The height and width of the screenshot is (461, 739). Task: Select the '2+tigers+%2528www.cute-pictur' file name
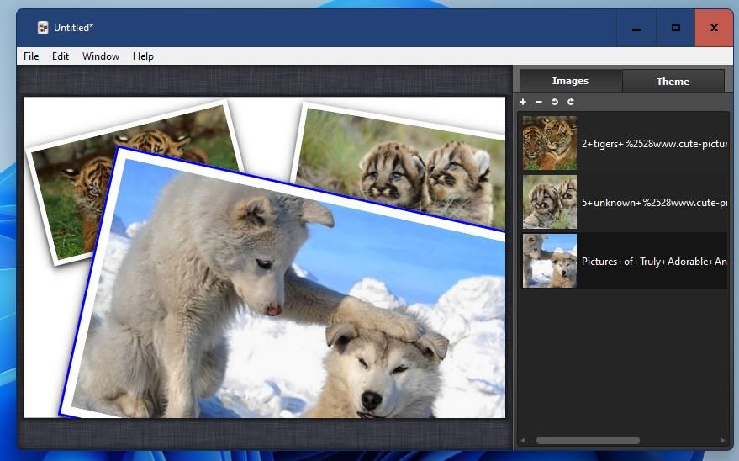tap(654, 144)
